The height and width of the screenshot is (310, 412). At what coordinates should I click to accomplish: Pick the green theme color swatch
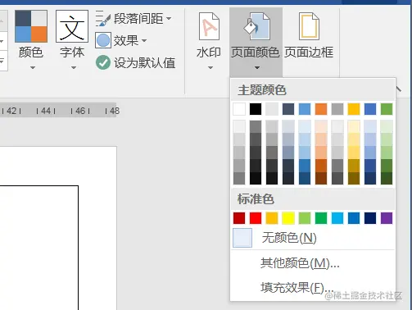pyautogui.click(x=387, y=109)
